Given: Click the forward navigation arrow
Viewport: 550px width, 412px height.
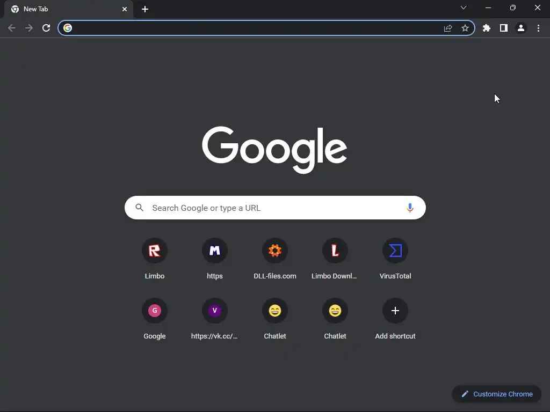Looking at the screenshot, I should click(x=29, y=28).
